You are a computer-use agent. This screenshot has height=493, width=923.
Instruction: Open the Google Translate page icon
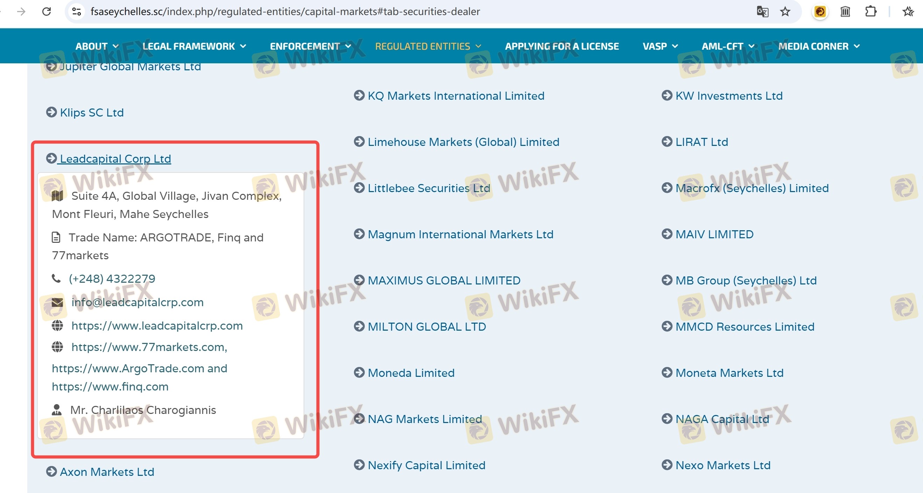coord(762,12)
